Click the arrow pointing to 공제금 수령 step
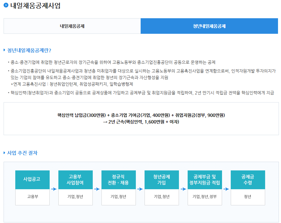This screenshot has width=281, height=223. (226, 189)
